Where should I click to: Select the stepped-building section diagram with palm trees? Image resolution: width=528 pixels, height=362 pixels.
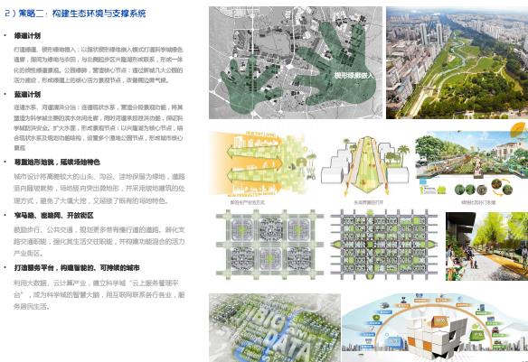pyautogui.click(x=365, y=165)
